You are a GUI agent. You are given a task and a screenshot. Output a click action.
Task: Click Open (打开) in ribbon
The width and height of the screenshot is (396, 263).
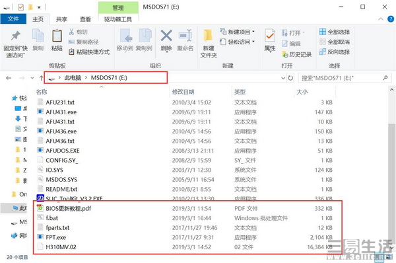(293, 33)
